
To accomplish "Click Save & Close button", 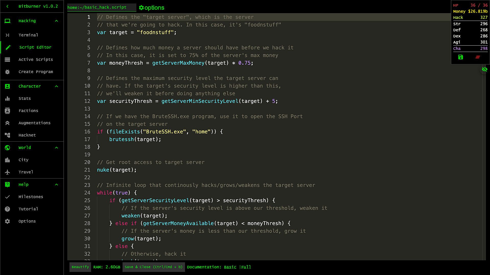I will [153, 267].
